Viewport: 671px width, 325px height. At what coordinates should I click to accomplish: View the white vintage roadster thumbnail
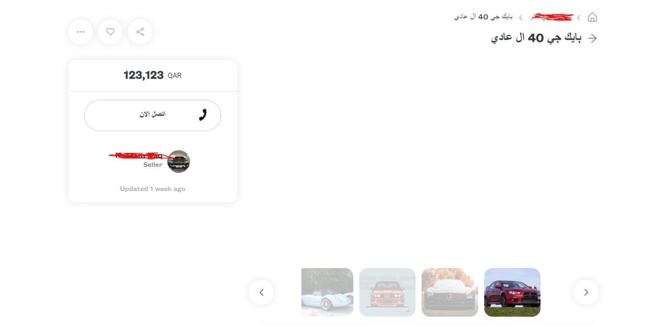tap(327, 292)
